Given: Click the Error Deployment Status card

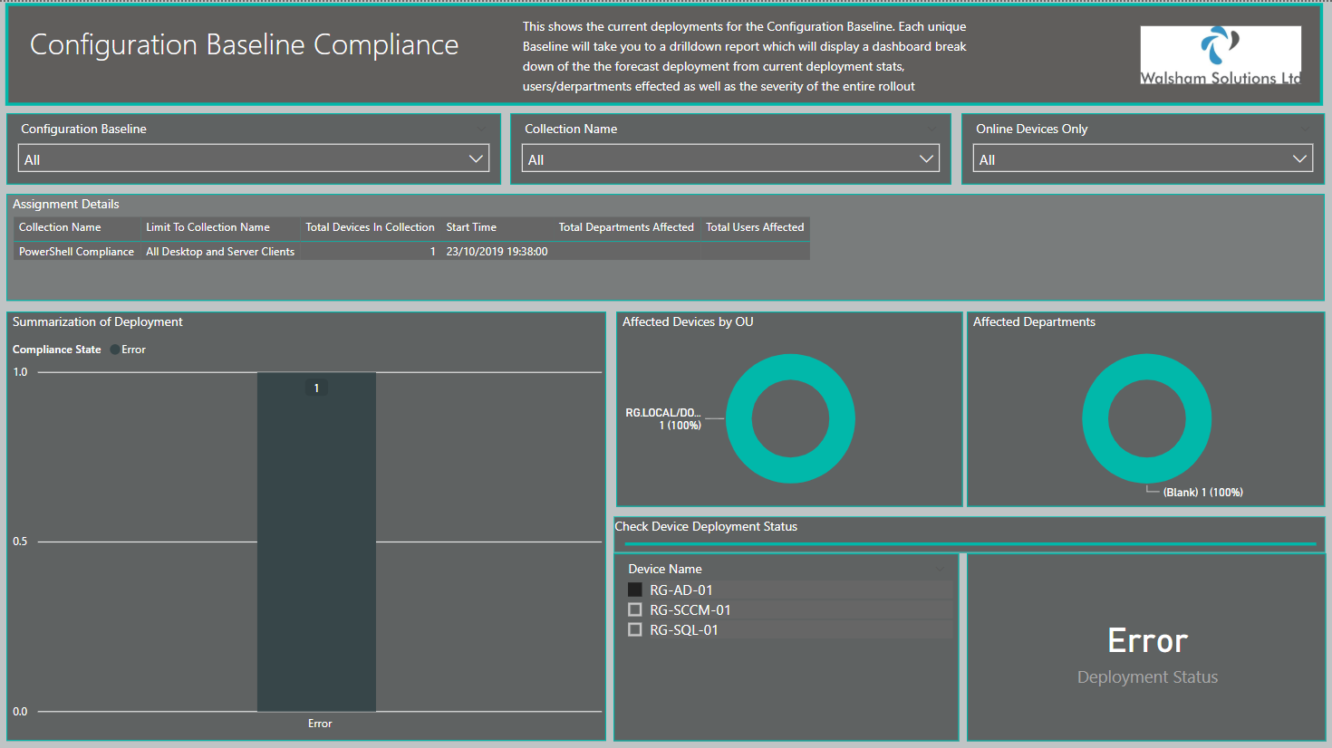Looking at the screenshot, I should pyautogui.click(x=1146, y=647).
